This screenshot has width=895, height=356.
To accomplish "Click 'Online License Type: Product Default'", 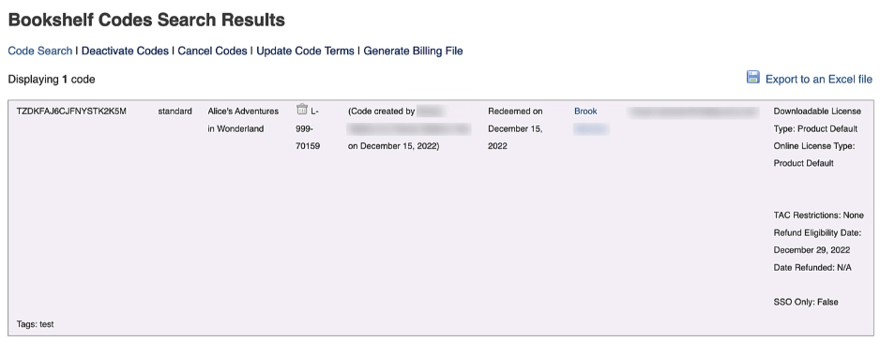I will [x=814, y=155].
